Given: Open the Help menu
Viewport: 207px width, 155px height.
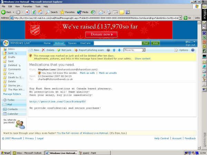Looking at the screenshot, I should coord(46,7).
